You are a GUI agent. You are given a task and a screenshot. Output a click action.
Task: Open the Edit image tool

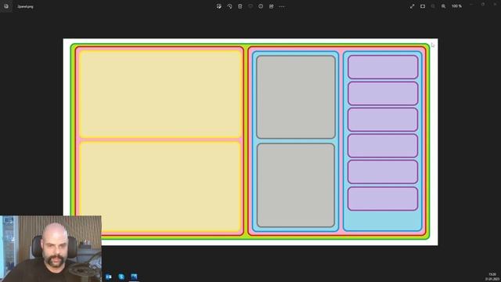tap(219, 6)
